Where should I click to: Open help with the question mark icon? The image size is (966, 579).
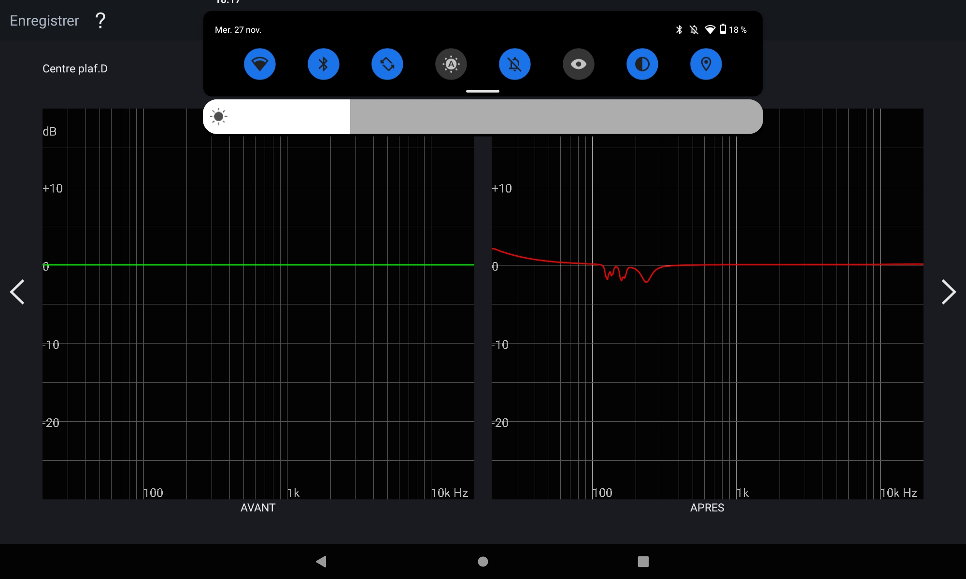point(100,21)
